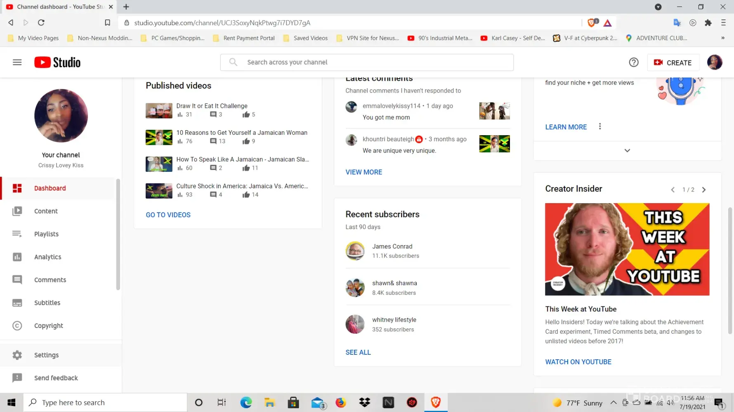734x412 pixels.
Task: Click the Brave Shields lion icon
Action: click(x=592, y=23)
